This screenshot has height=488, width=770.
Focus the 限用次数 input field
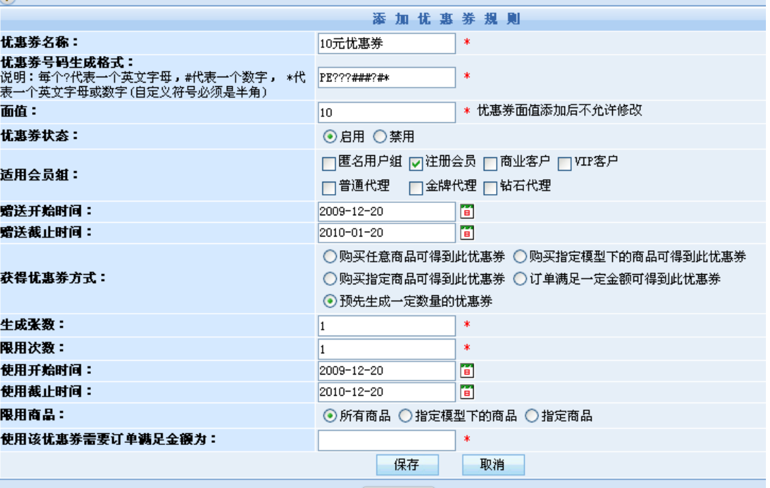pos(387,349)
